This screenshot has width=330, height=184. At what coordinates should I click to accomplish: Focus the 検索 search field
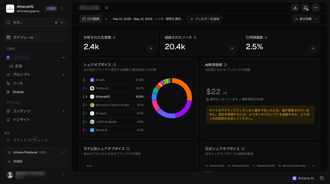point(35,22)
